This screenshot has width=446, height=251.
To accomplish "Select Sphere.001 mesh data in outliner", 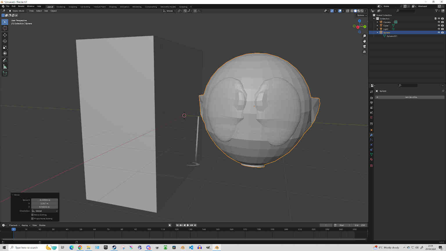I will [392, 36].
